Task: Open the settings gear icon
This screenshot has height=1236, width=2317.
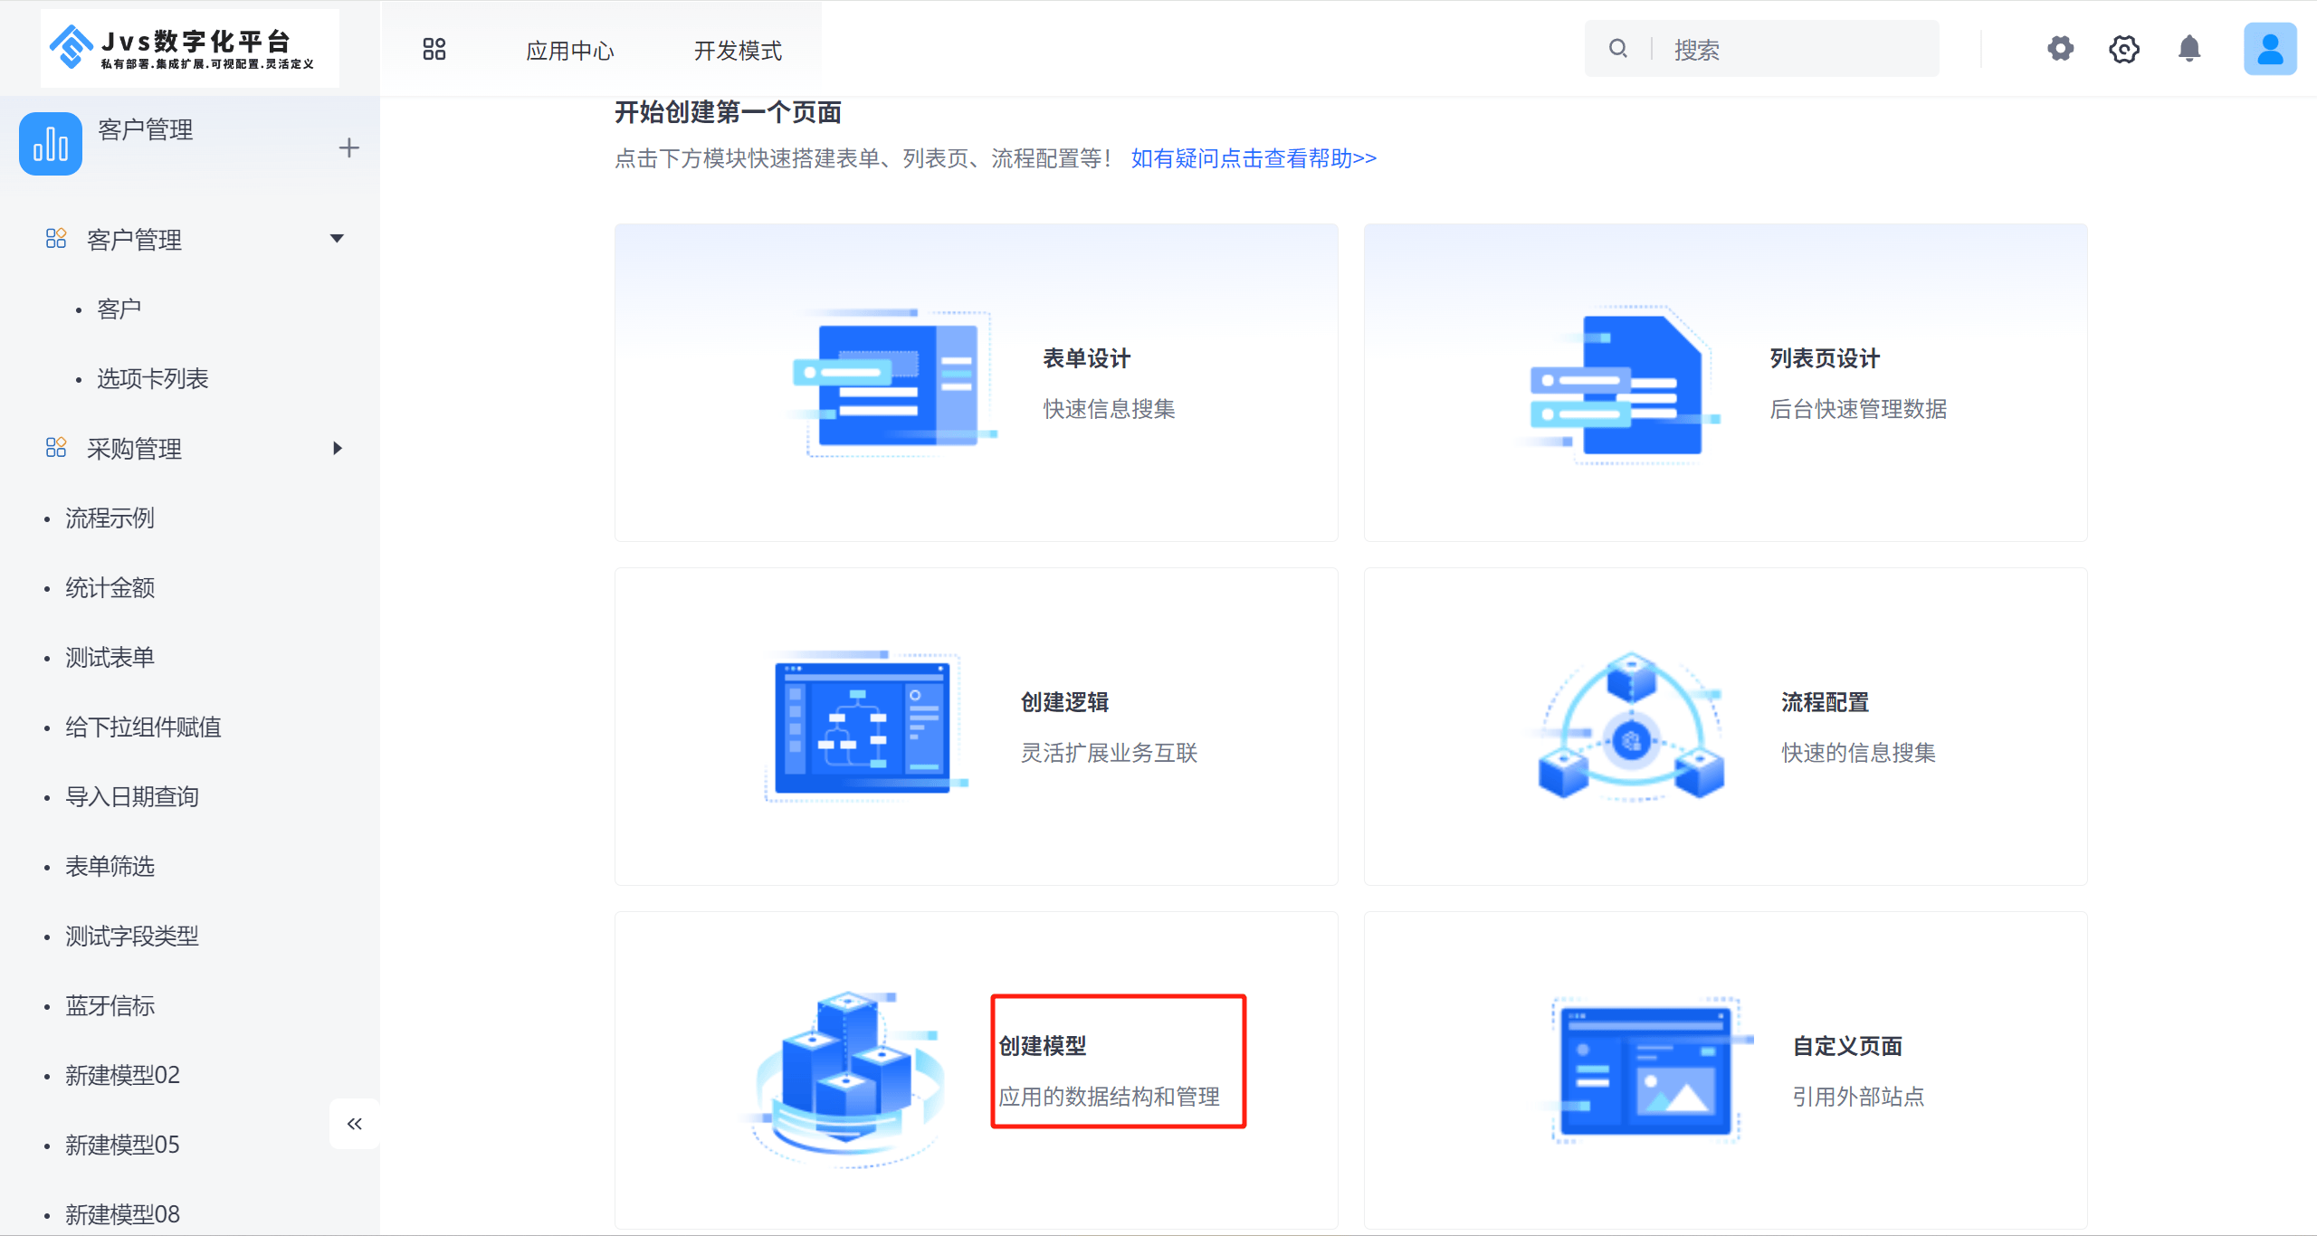Action: pos(2061,49)
